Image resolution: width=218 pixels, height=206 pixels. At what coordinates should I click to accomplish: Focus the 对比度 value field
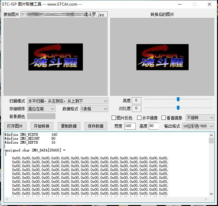tap(136, 108)
